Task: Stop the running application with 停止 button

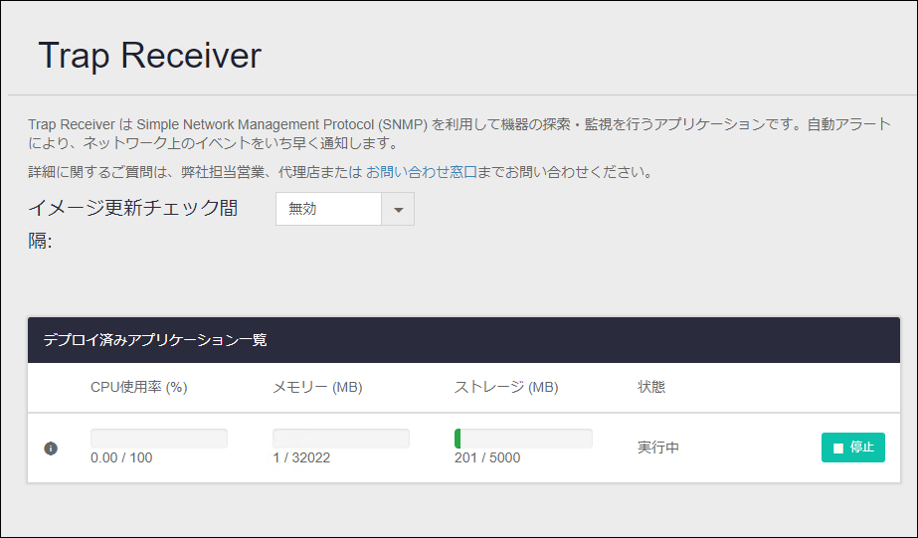Action: click(853, 448)
